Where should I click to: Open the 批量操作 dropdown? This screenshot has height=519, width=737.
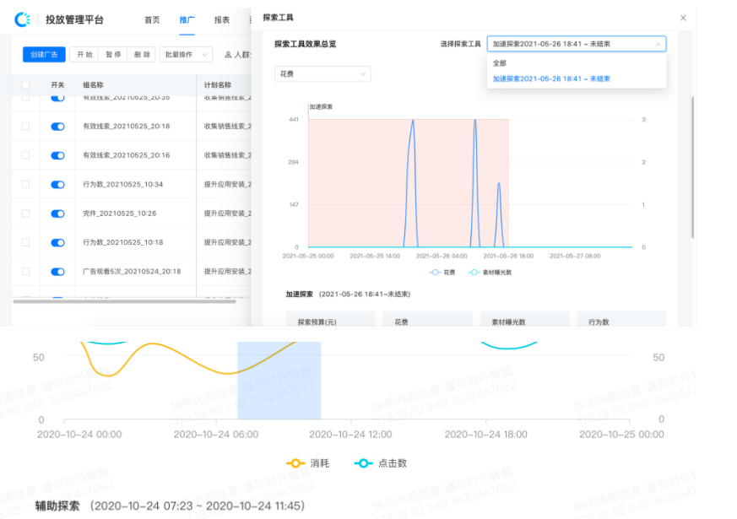[x=184, y=54]
